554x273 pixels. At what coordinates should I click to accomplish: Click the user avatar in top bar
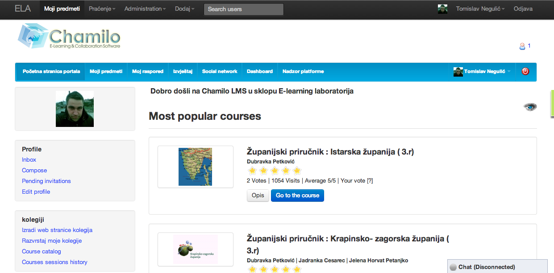coord(442,9)
